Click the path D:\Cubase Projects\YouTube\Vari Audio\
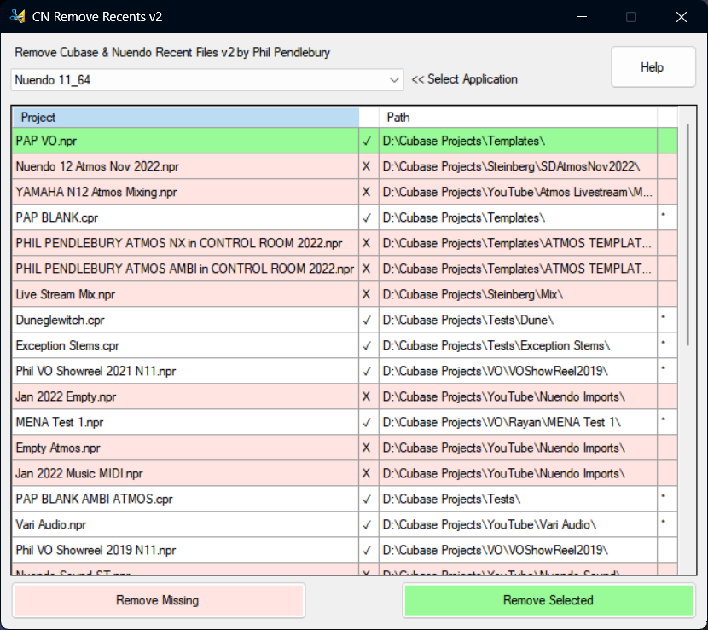The width and height of the screenshot is (708, 630). [x=489, y=524]
